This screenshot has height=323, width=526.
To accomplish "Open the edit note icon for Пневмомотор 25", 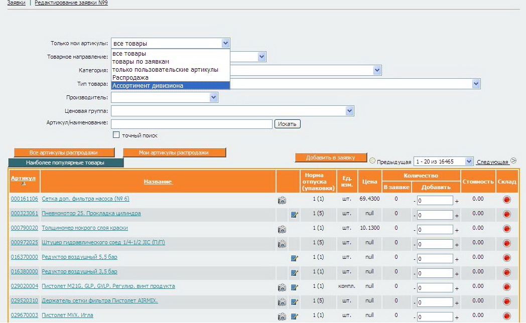I will point(295,215).
